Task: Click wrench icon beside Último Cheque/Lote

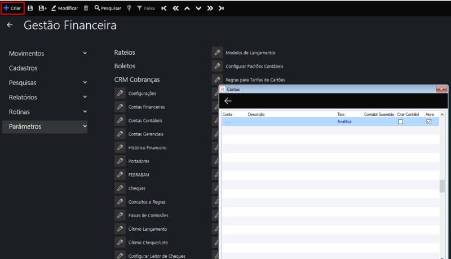Action: 120,242
